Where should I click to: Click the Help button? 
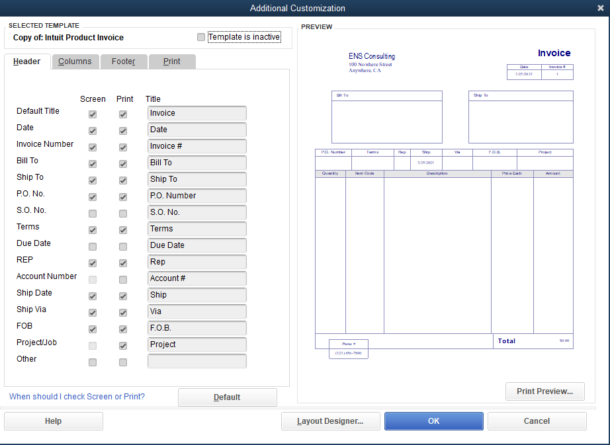point(54,421)
